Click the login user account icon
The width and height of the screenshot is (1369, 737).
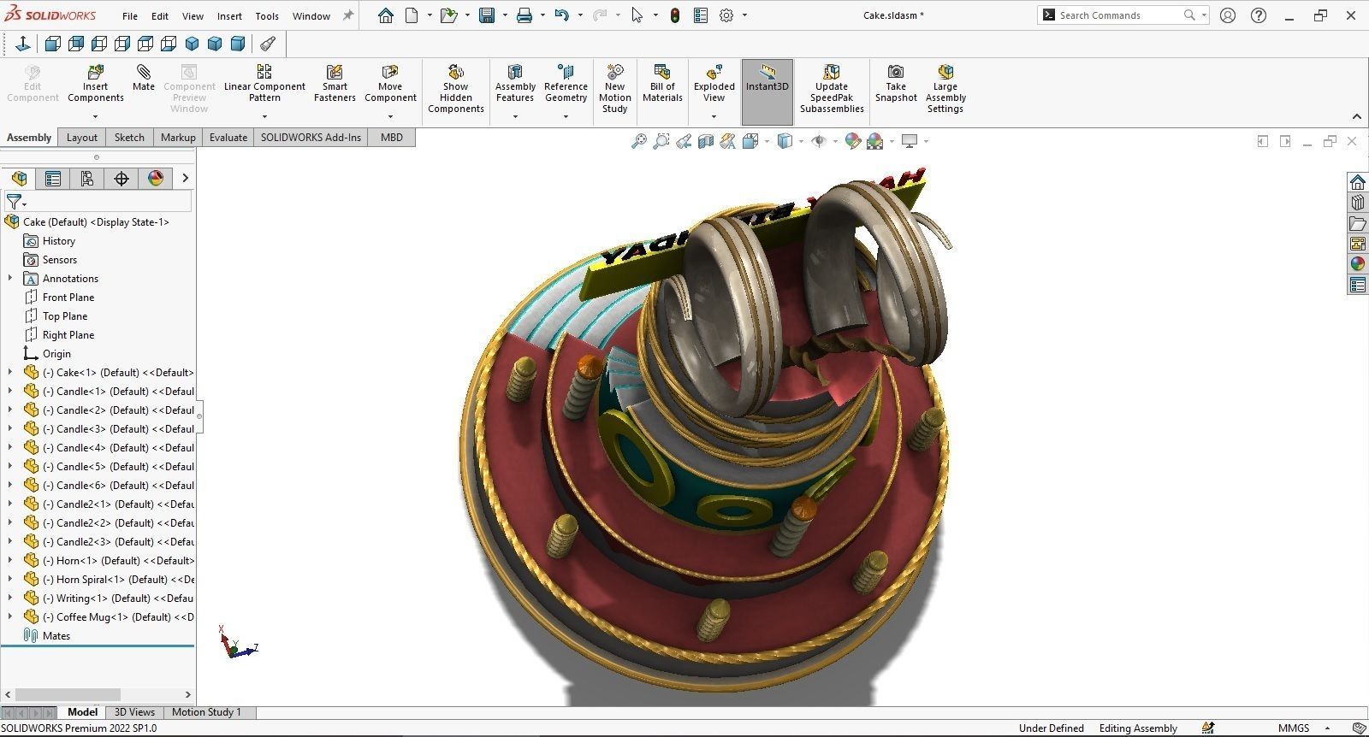(1228, 15)
